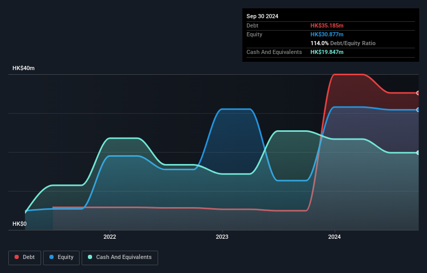Click the blue Equity legend dot
This screenshot has height=273, width=427.
(x=51, y=257)
